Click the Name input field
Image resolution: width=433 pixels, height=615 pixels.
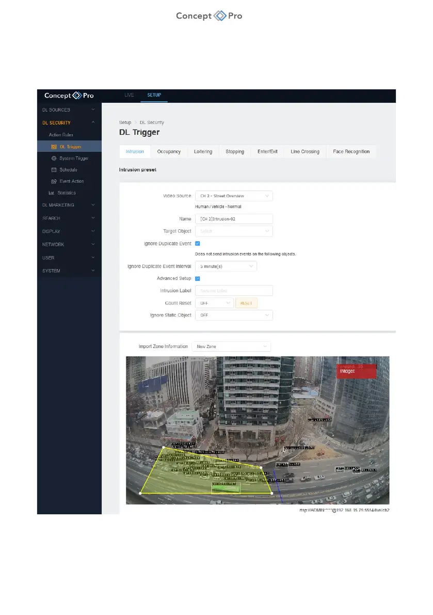[x=234, y=219]
